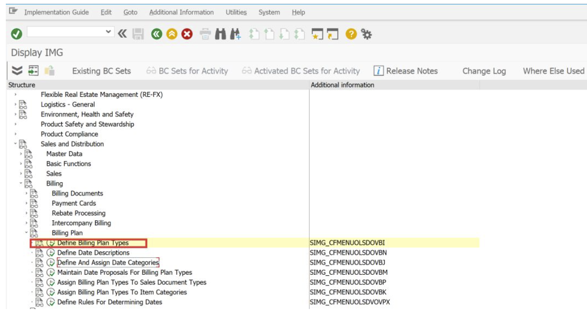The width and height of the screenshot is (587, 310).
Task: Click the Generate Shortcut icon
Action: pos(333,34)
